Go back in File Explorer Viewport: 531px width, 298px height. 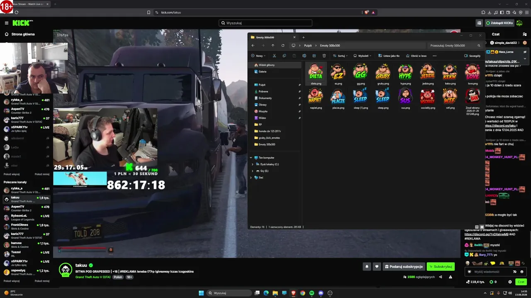pyautogui.click(x=253, y=46)
